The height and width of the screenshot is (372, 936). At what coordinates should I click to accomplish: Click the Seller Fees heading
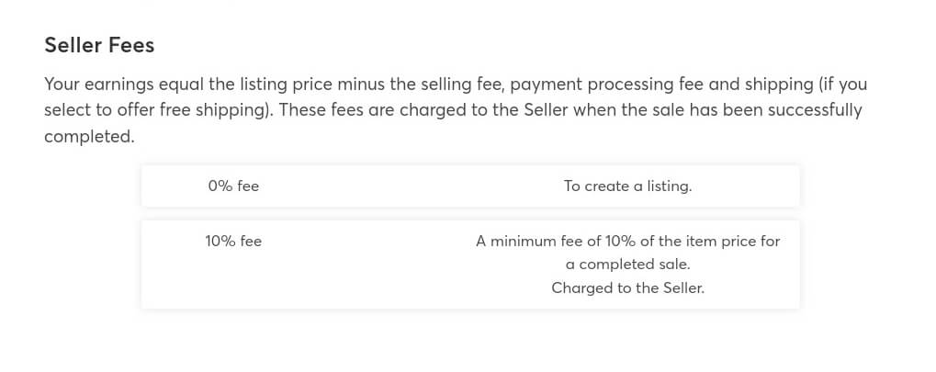[99, 45]
